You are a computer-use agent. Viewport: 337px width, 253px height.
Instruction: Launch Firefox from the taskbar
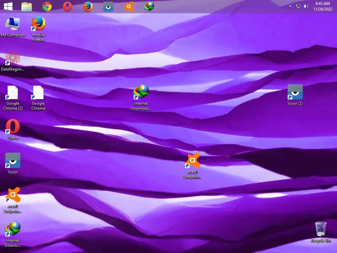(x=88, y=7)
